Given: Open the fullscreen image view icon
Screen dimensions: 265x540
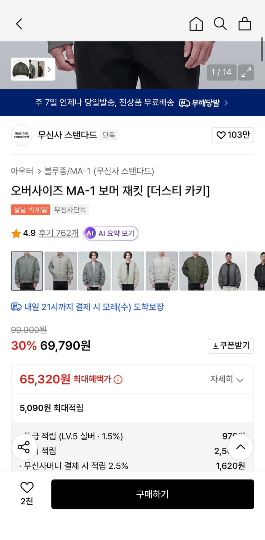Looking at the screenshot, I should click(246, 72).
